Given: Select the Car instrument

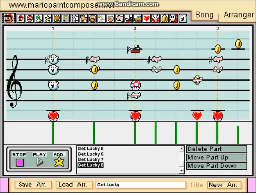Looking at the screenshot, I should pos(137,18).
